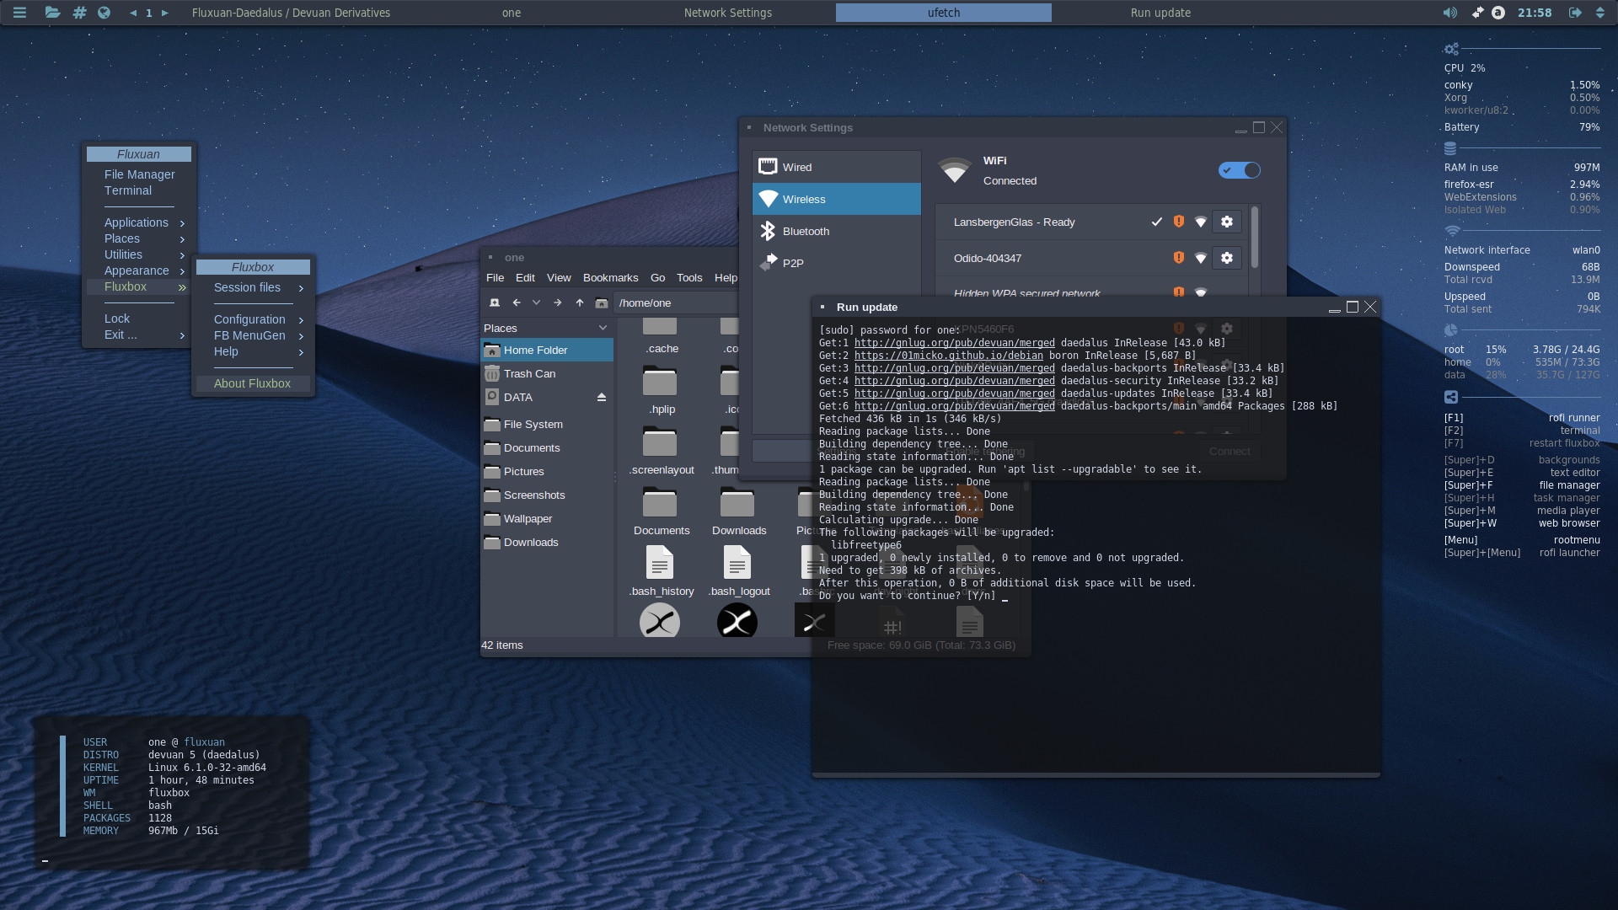The height and width of the screenshot is (910, 1618).
Task: Select Terminal from Fluxuan root menu
Action: tap(138, 190)
